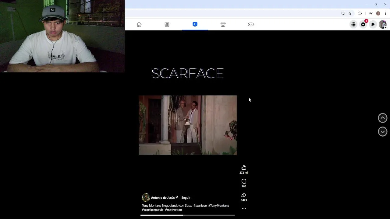
Task: Open the three-dot more options menu
Action: [244, 209]
